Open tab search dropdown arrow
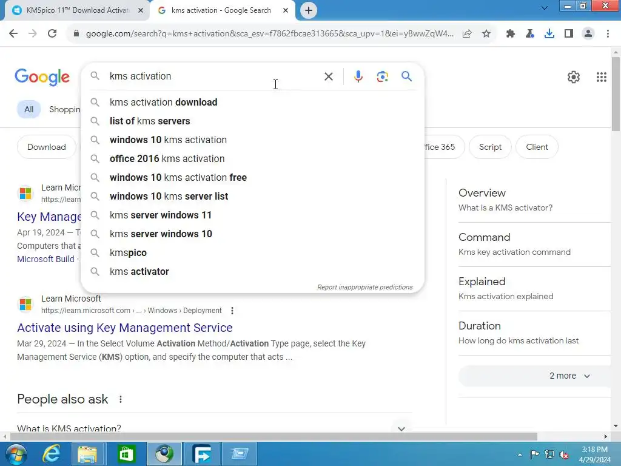 [545, 8]
